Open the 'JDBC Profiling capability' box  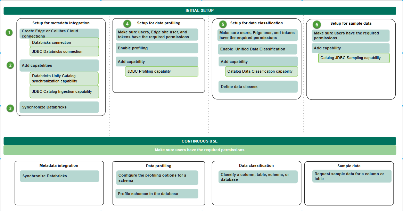162,71
